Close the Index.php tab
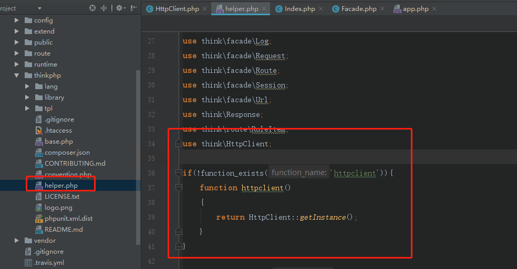This screenshot has width=517, height=269. click(321, 9)
